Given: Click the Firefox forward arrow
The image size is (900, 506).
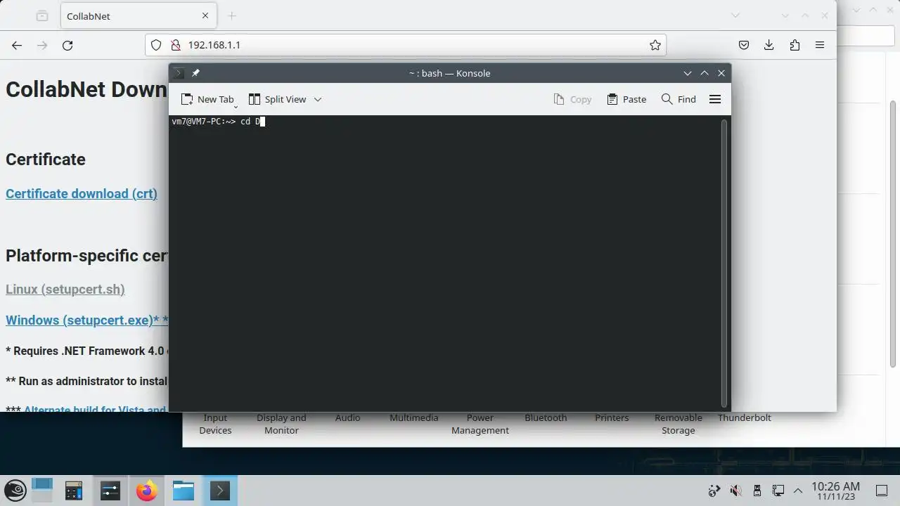Looking at the screenshot, I should point(42,45).
